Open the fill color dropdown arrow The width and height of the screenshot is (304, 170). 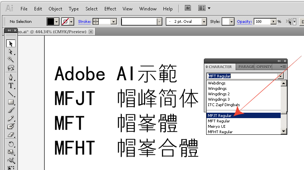56,22
